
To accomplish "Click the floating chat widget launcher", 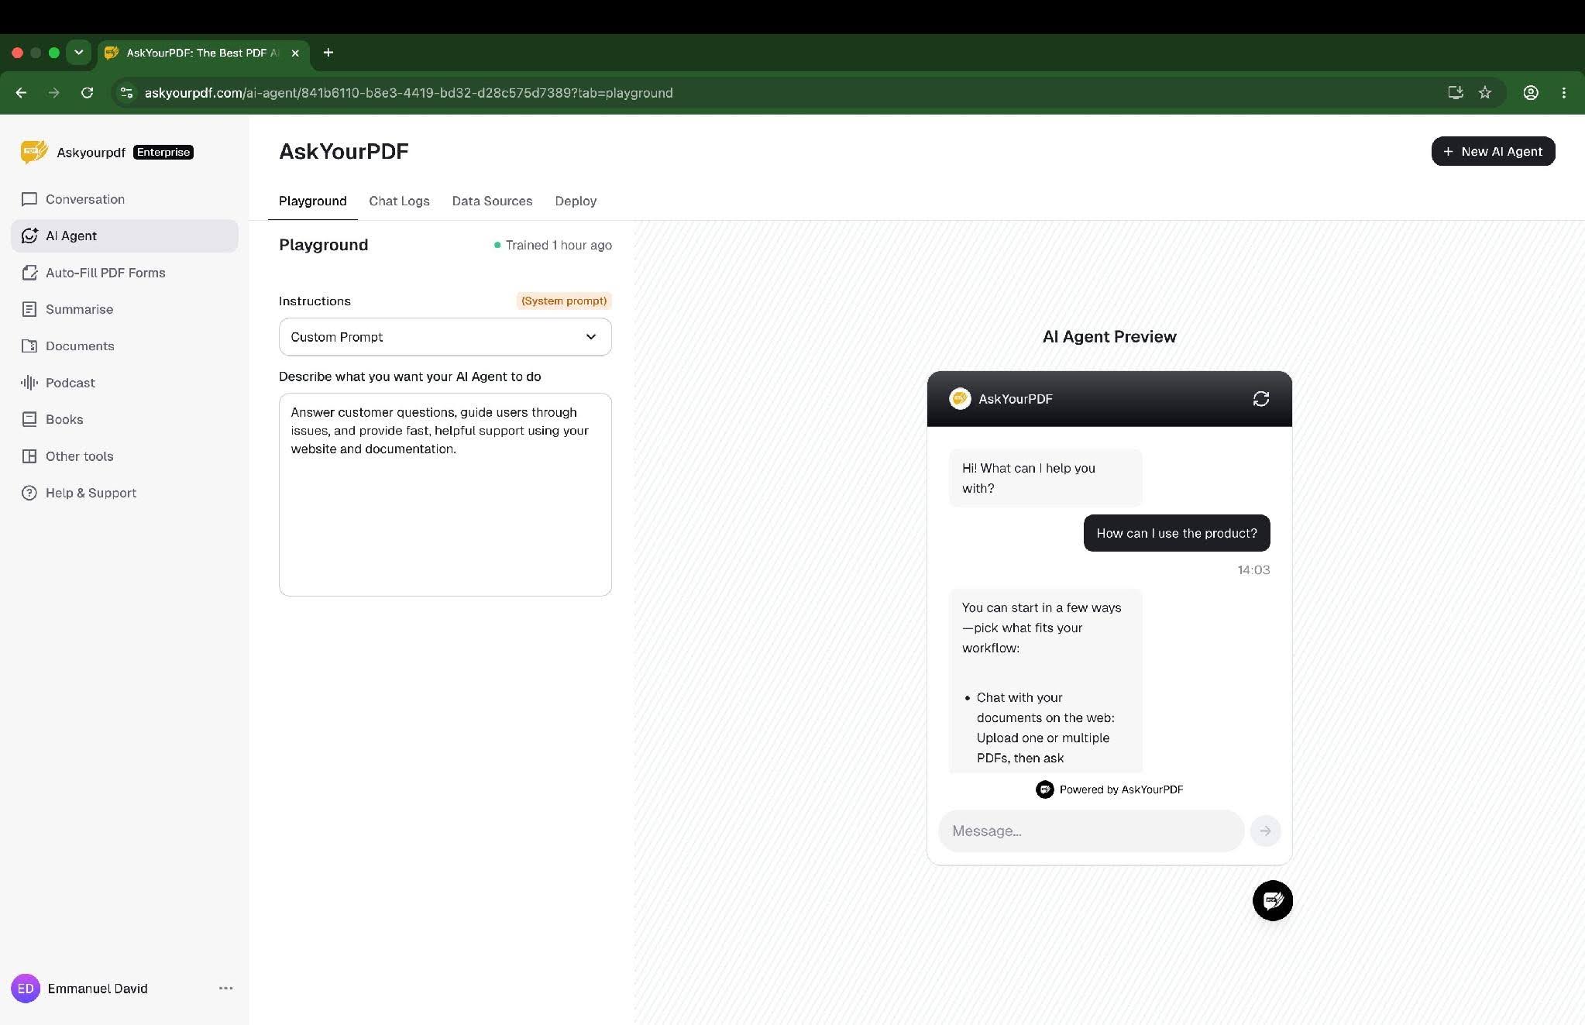I will tap(1273, 901).
